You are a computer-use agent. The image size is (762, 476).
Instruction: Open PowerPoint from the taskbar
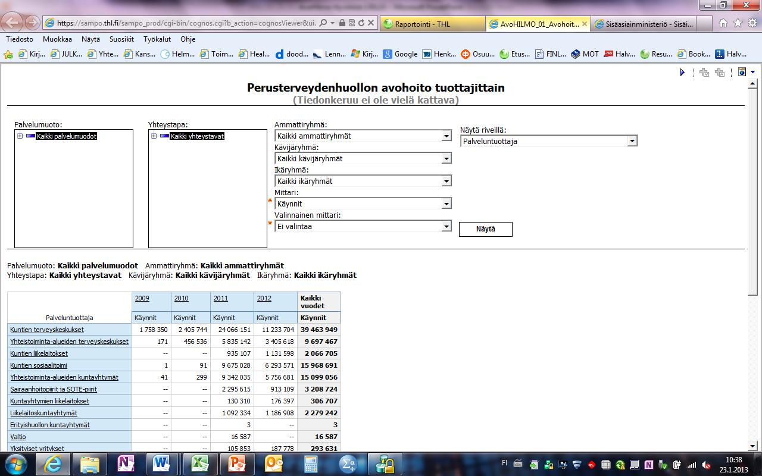(x=236, y=464)
